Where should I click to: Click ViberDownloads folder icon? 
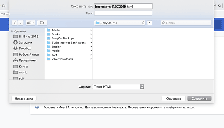tap(49, 59)
